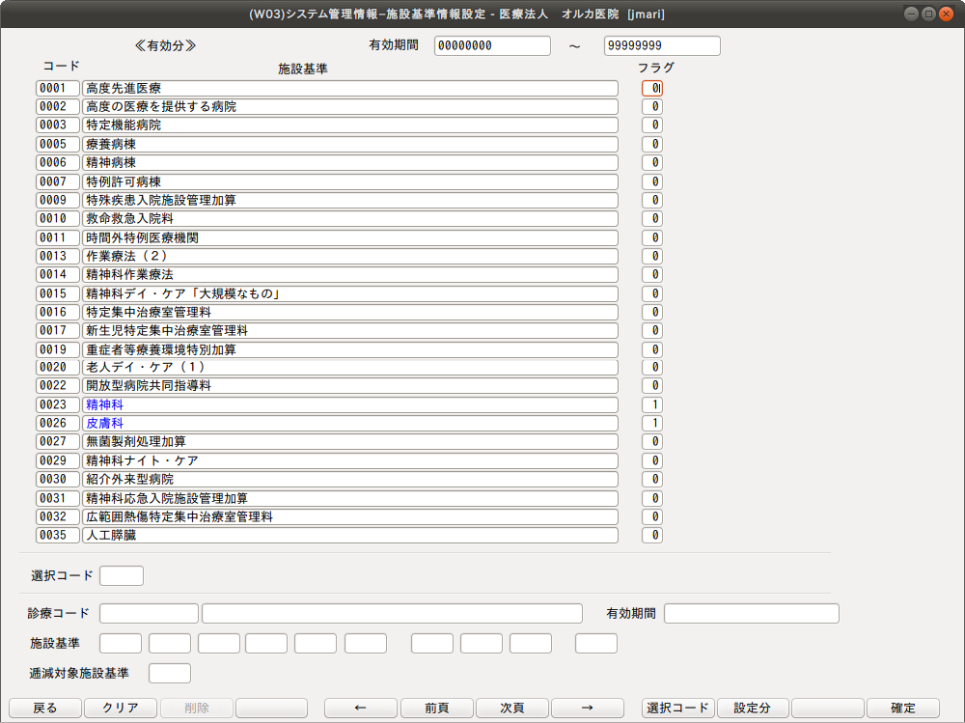Click the 有効期間 end date field showing 99999999
The width and height of the screenshot is (965, 723).
click(661, 45)
